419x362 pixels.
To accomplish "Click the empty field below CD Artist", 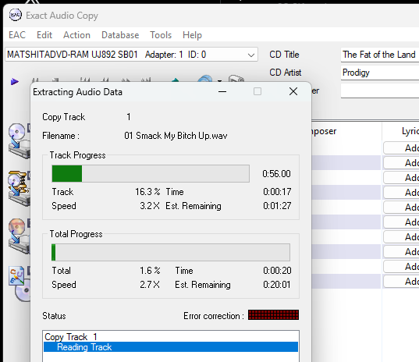I will tap(380, 90).
